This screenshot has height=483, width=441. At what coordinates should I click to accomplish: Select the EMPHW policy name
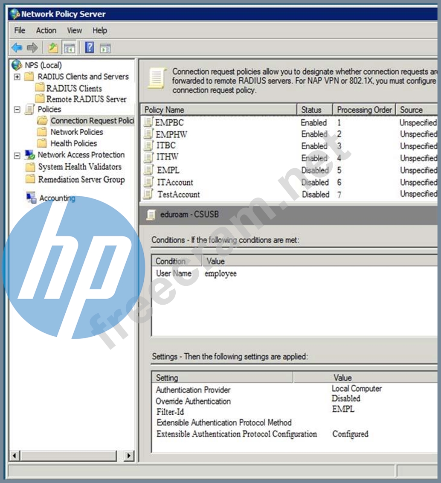171,134
